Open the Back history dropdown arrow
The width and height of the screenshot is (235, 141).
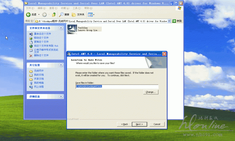click(x=39, y=15)
